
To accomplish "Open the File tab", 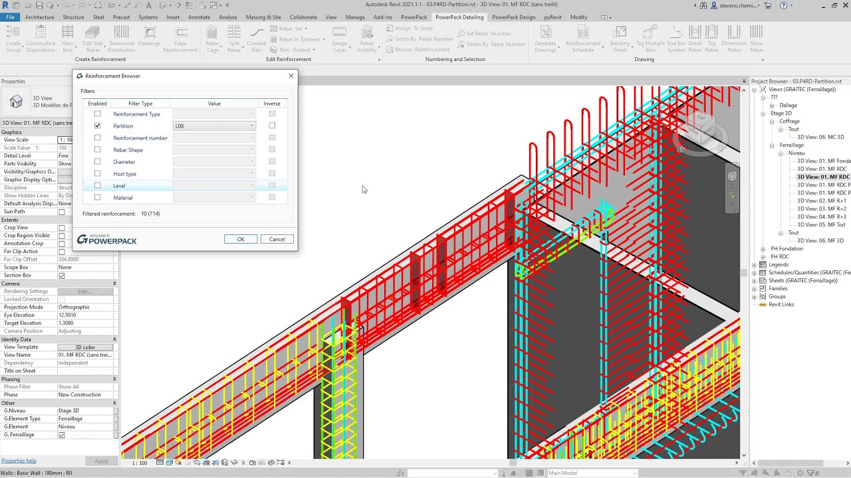I will click(x=11, y=17).
